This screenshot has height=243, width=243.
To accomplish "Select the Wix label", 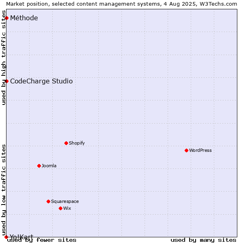I will click(x=67, y=208).
